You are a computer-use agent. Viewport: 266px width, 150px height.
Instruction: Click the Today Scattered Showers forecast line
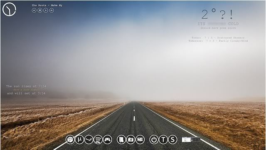point(218,38)
